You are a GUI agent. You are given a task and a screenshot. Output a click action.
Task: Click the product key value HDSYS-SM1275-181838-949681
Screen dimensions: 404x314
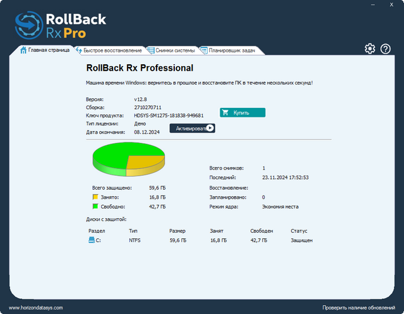click(169, 116)
